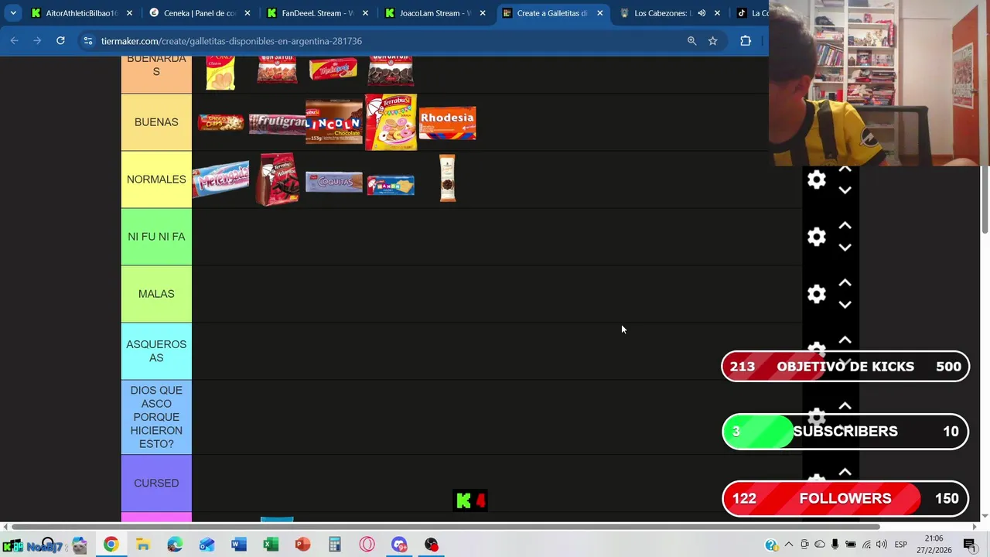Viewport: 990px width, 557px height.
Task: Open the tab search dropdown arrow
Action: point(13,13)
